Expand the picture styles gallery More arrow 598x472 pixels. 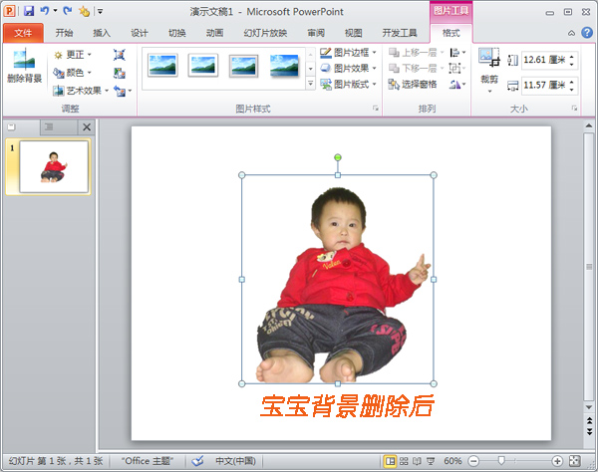pos(311,84)
